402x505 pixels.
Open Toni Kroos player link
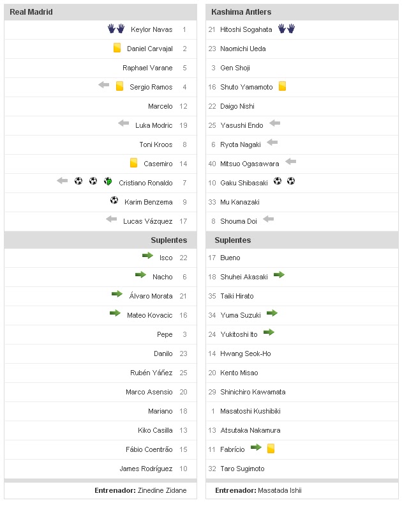tap(156, 144)
